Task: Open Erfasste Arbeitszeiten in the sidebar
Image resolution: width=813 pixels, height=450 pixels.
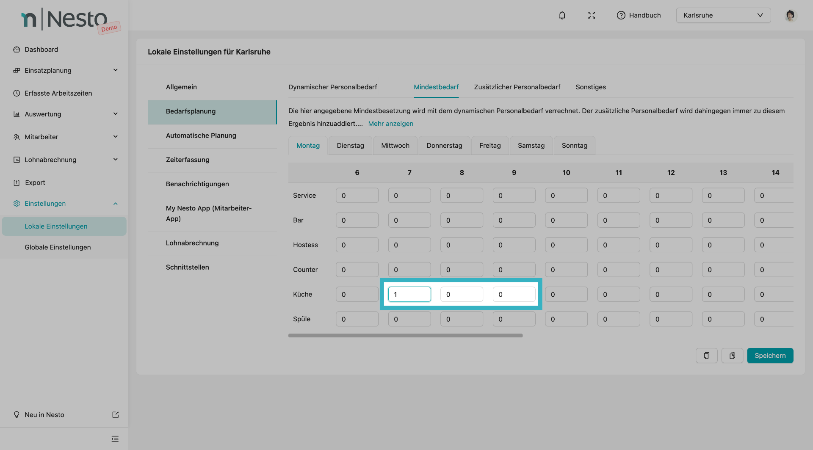Action: pyautogui.click(x=58, y=93)
